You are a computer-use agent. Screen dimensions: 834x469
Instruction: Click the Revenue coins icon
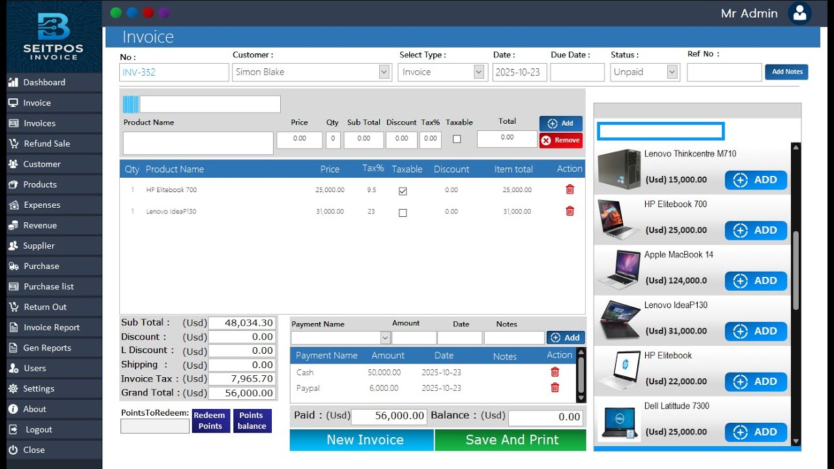pos(13,225)
